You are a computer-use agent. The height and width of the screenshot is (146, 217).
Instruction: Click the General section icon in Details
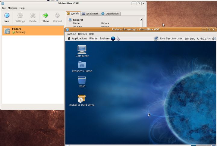(x=70, y=20)
